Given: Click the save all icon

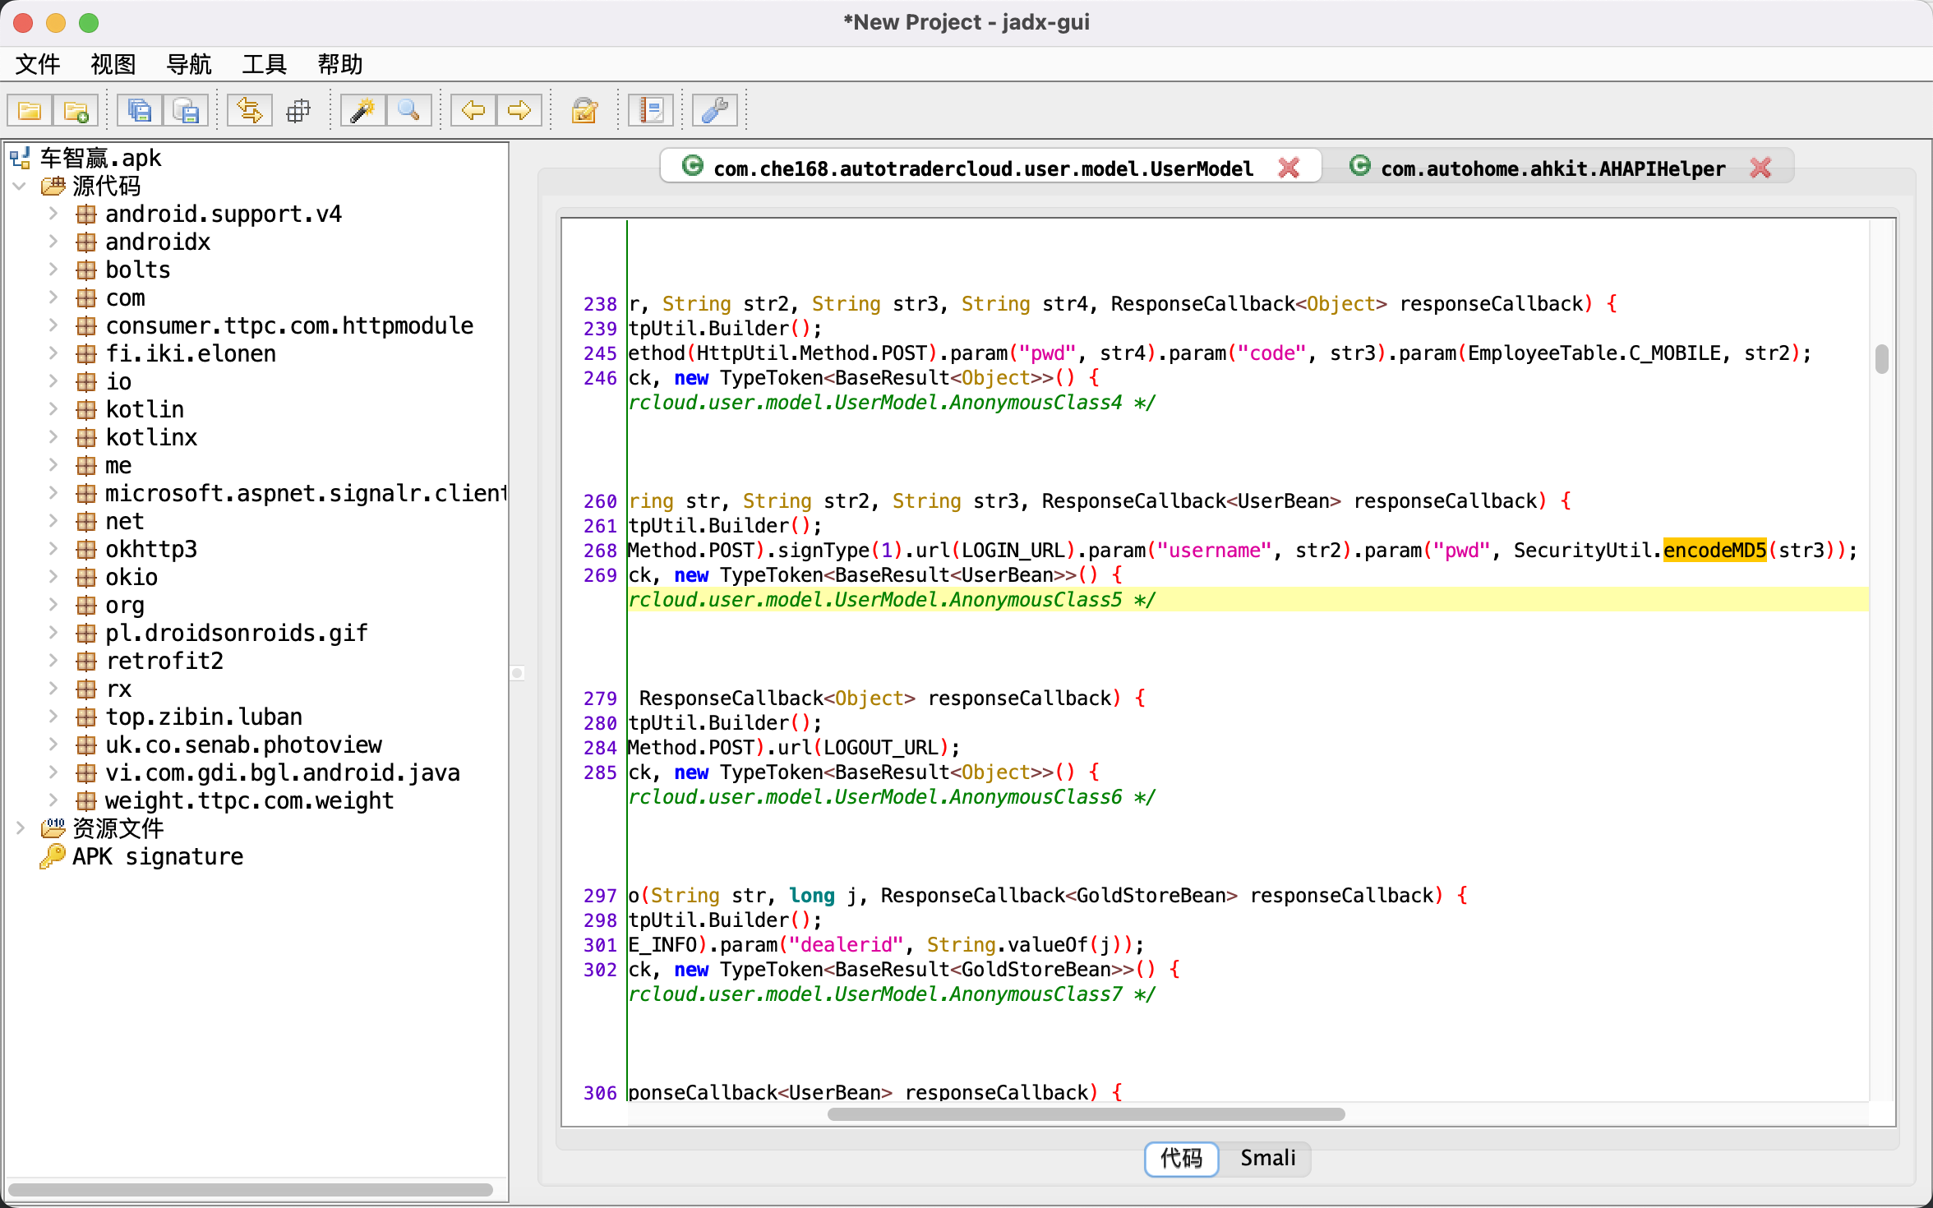Looking at the screenshot, I should [x=139, y=110].
